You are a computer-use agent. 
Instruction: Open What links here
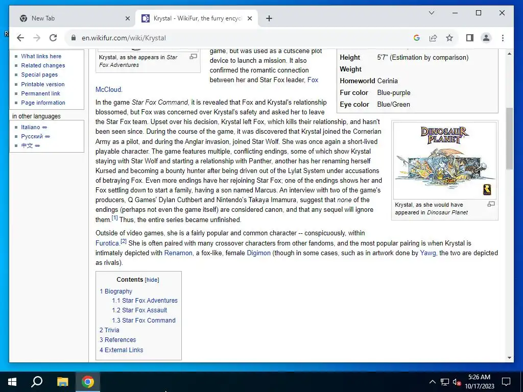pos(41,56)
